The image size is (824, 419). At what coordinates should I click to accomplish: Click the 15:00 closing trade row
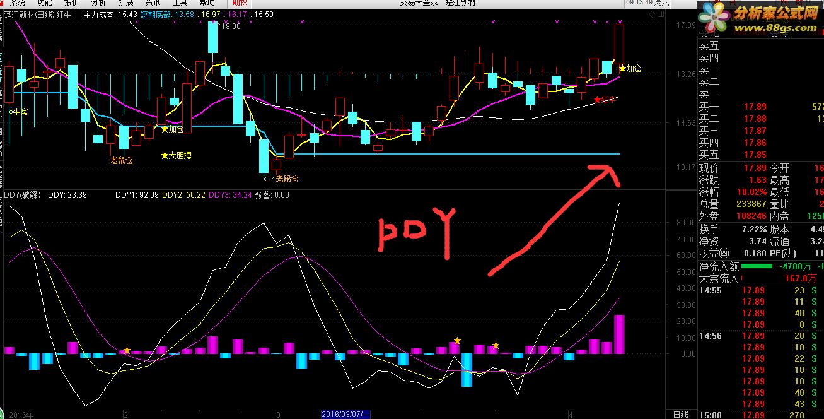point(760,415)
